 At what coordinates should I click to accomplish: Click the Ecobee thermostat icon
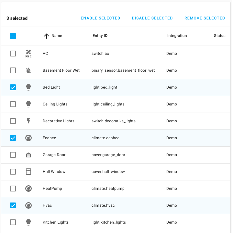click(28, 138)
